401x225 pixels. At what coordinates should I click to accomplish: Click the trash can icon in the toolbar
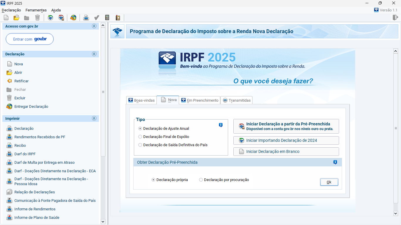pyautogui.click(x=37, y=18)
